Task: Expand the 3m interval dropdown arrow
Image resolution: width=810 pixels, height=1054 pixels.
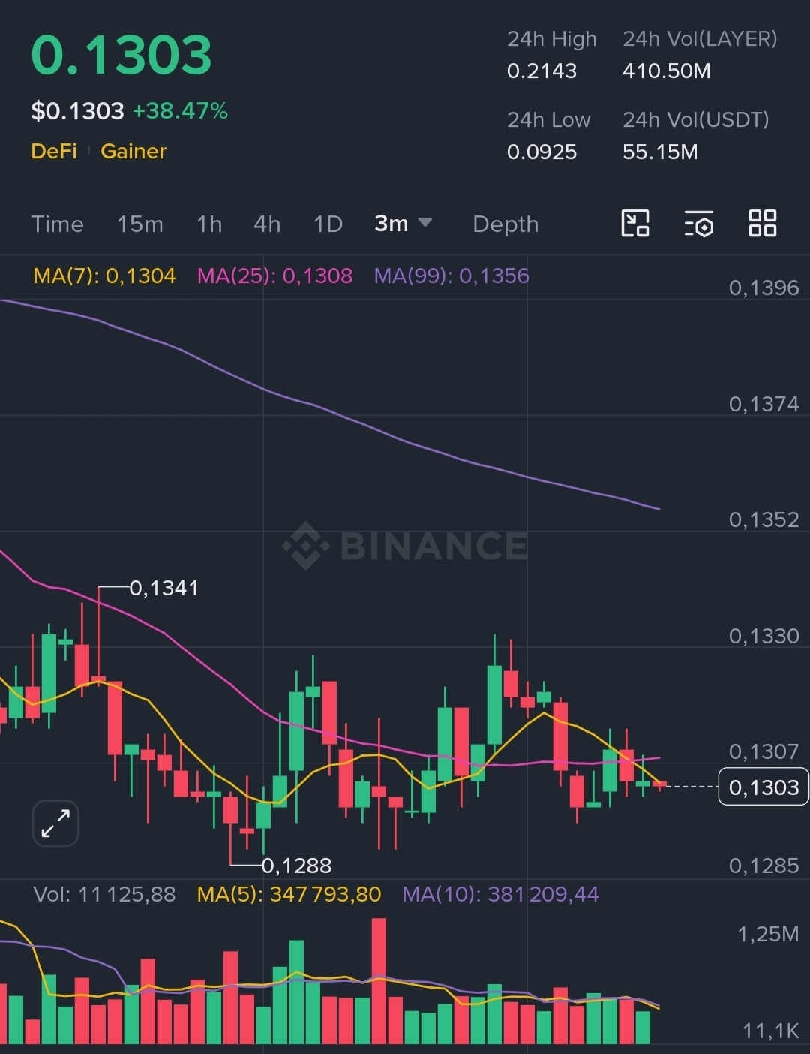Action: pyautogui.click(x=425, y=223)
